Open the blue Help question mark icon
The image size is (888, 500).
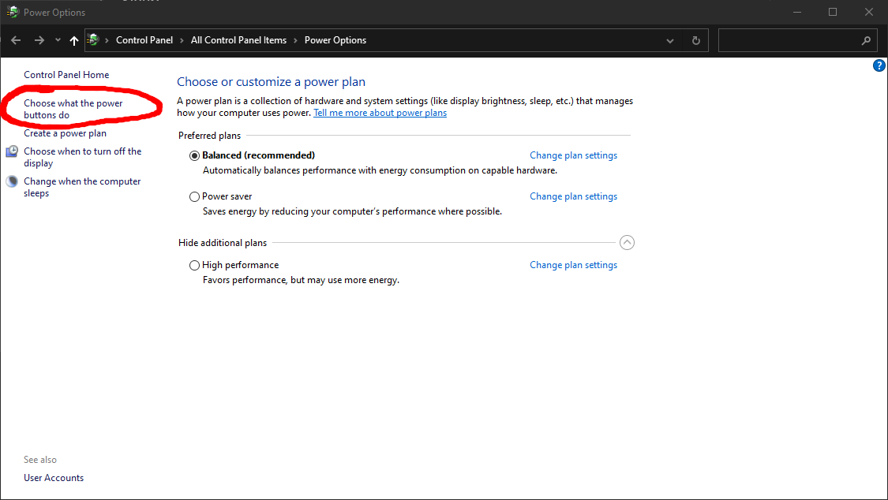tap(879, 66)
